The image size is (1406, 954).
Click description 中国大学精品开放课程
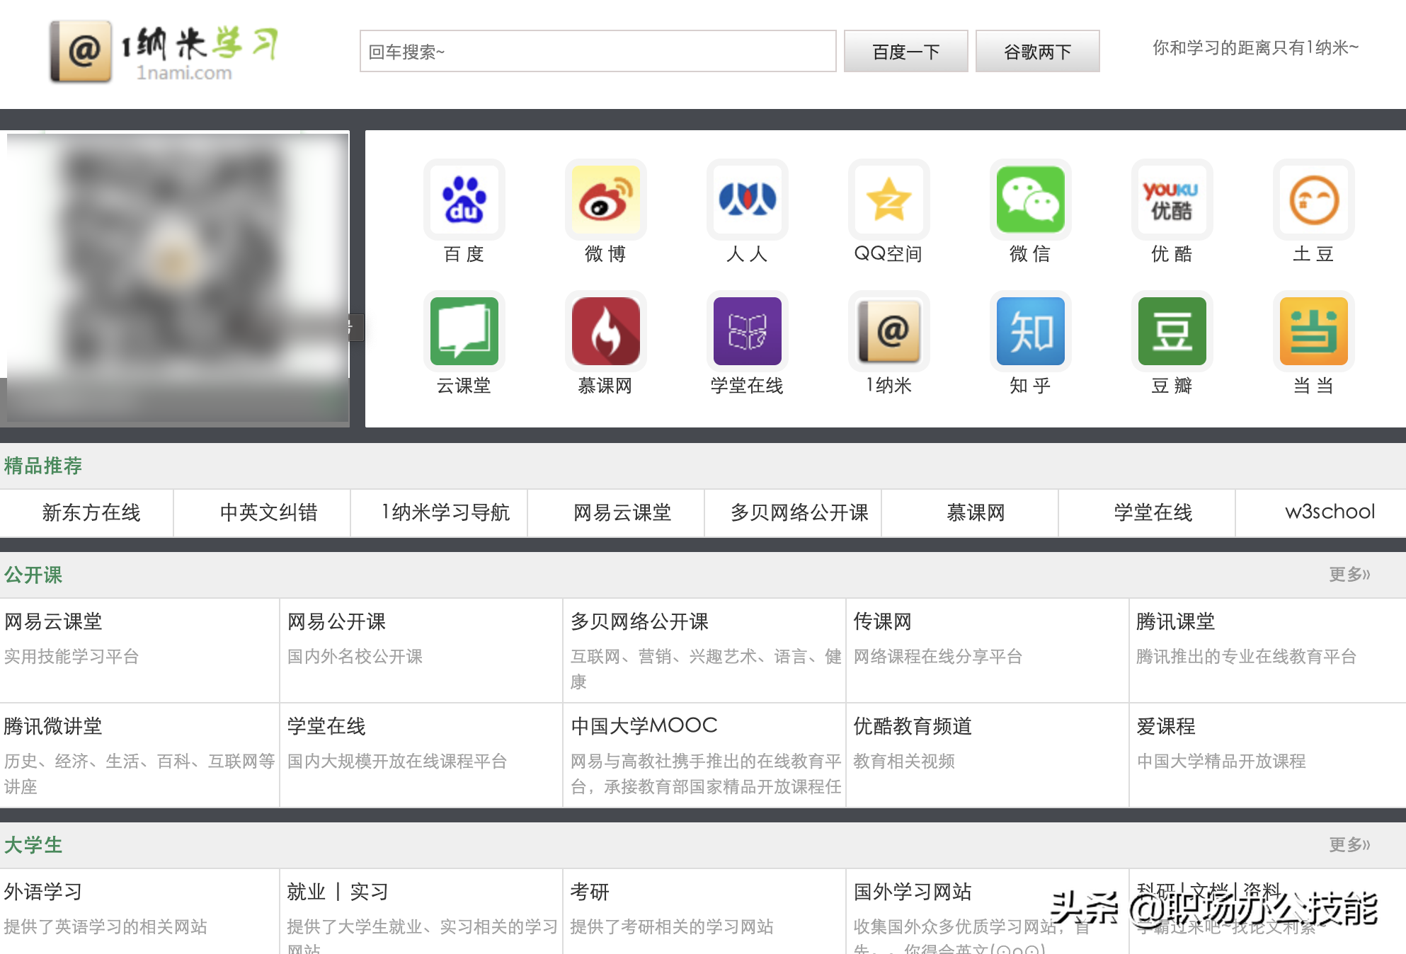point(1221,762)
